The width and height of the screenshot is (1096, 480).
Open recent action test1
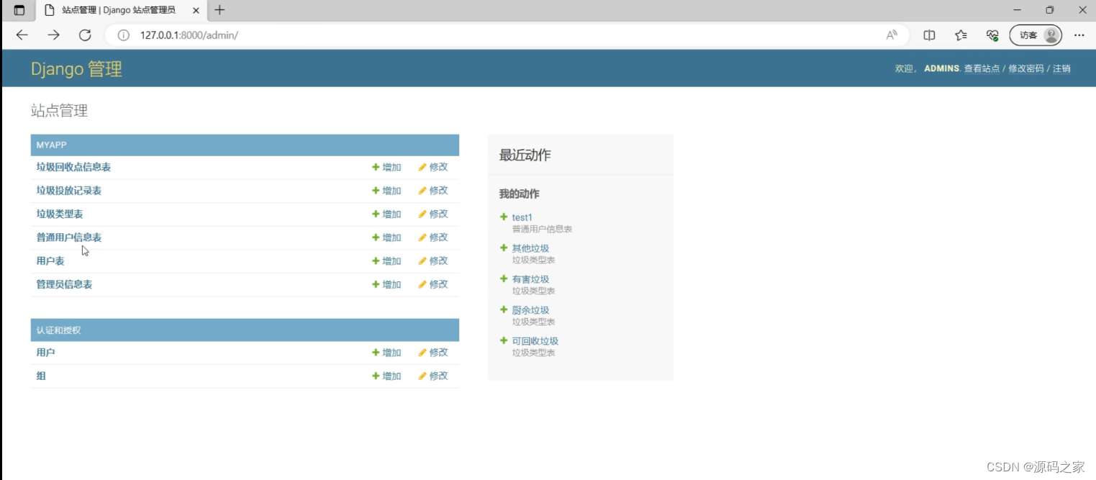(522, 217)
